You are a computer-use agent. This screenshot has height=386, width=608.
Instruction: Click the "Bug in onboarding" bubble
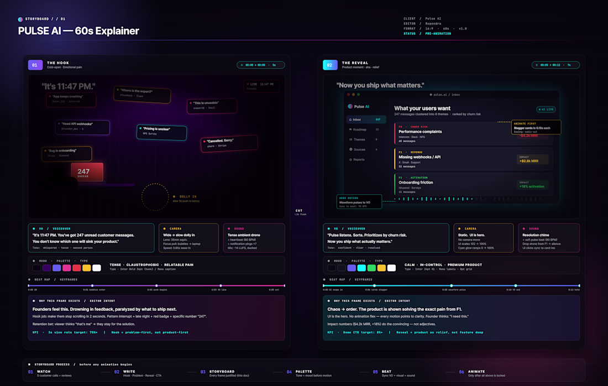pos(67,153)
